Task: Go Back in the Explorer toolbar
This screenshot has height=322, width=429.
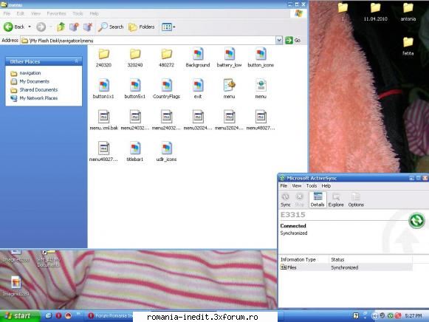Action: coord(14,27)
